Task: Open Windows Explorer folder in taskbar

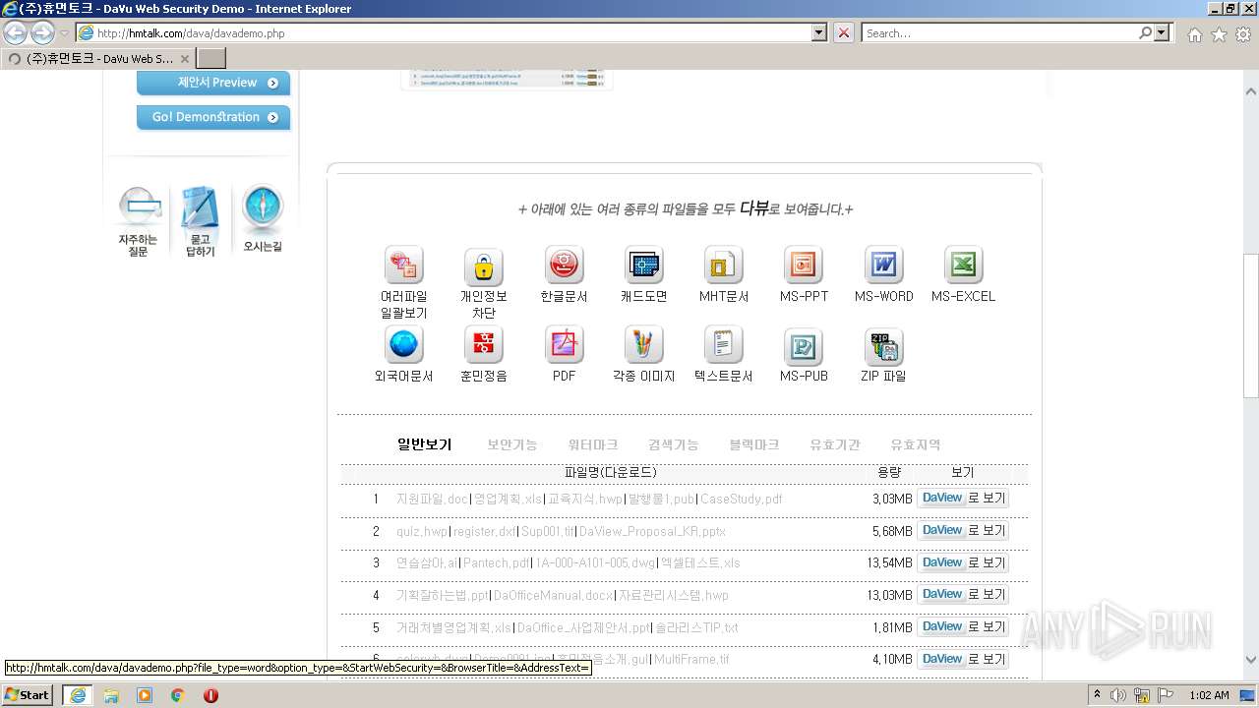Action: coord(111,695)
